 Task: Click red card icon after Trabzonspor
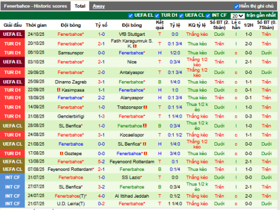(145, 107)
